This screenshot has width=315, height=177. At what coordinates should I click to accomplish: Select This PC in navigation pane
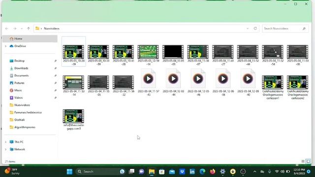pyautogui.click(x=19, y=142)
